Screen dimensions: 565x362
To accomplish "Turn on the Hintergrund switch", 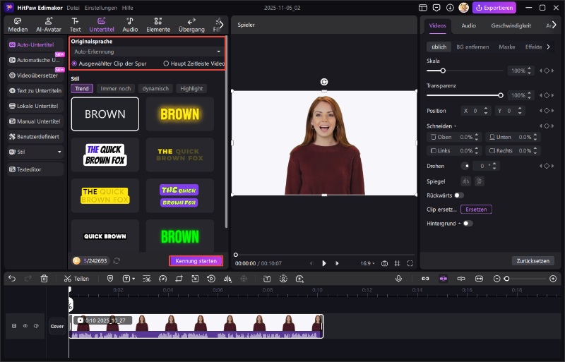I will (x=467, y=223).
